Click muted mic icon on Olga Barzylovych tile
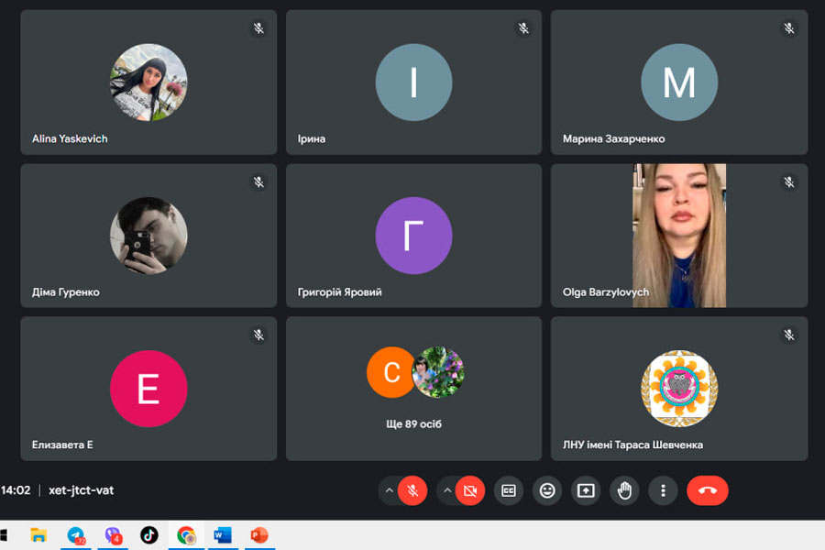 click(788, 182)
